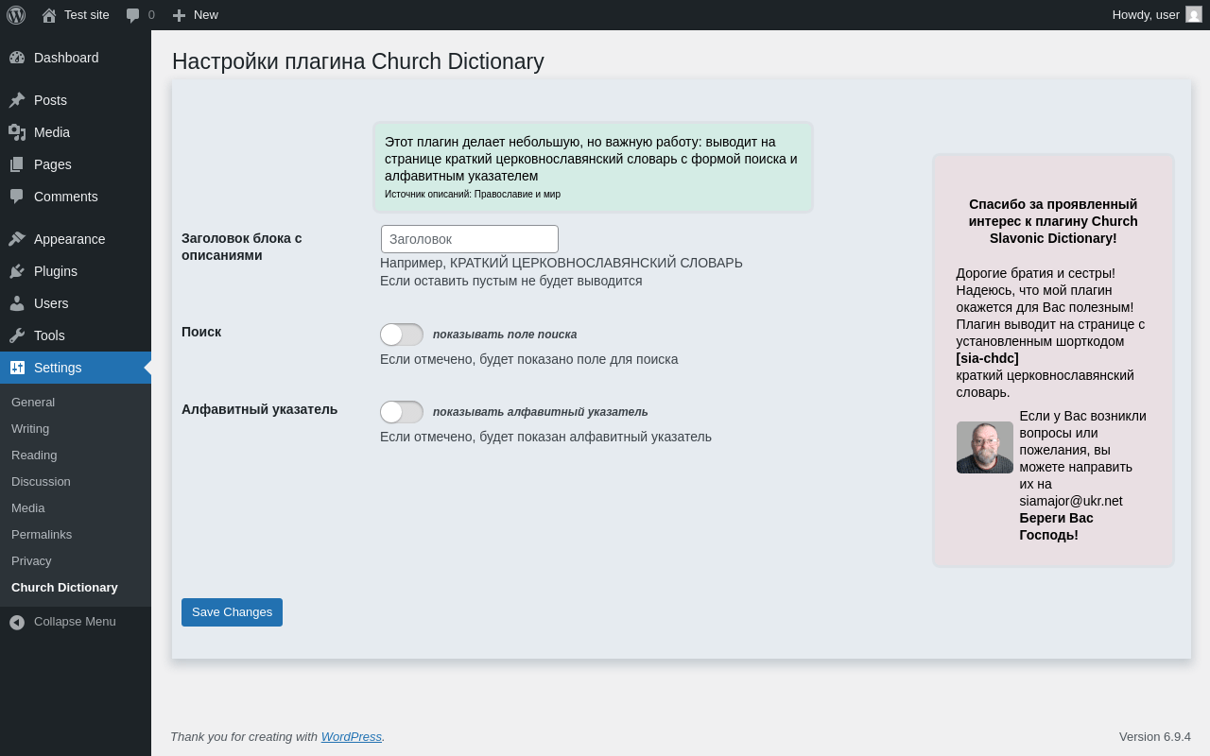Click the plus New icon
This screenshot has height=756, width=1210.
click(179, 15)
